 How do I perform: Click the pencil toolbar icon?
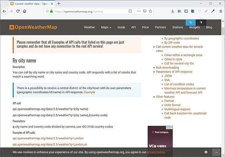pyautogui.click(x=206, y=11)
